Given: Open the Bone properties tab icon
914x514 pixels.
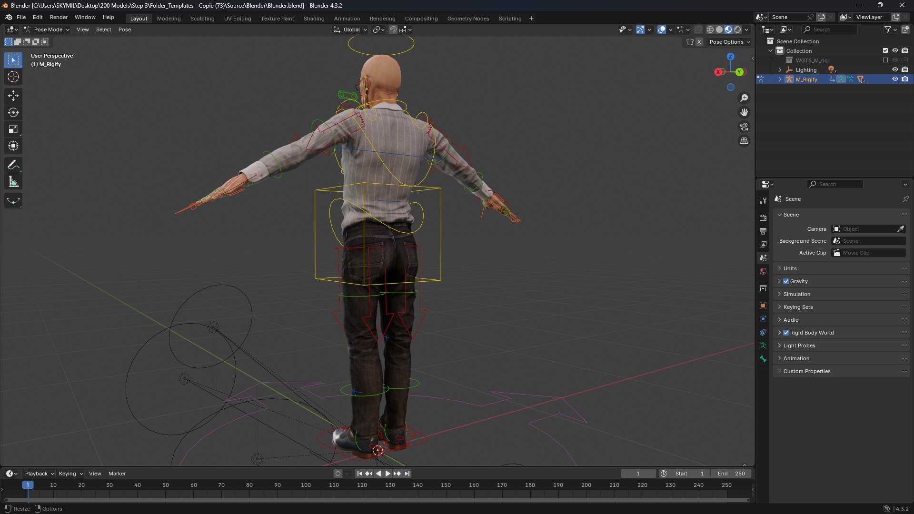Looking at the screenshot, I should (x=763, y=359).
